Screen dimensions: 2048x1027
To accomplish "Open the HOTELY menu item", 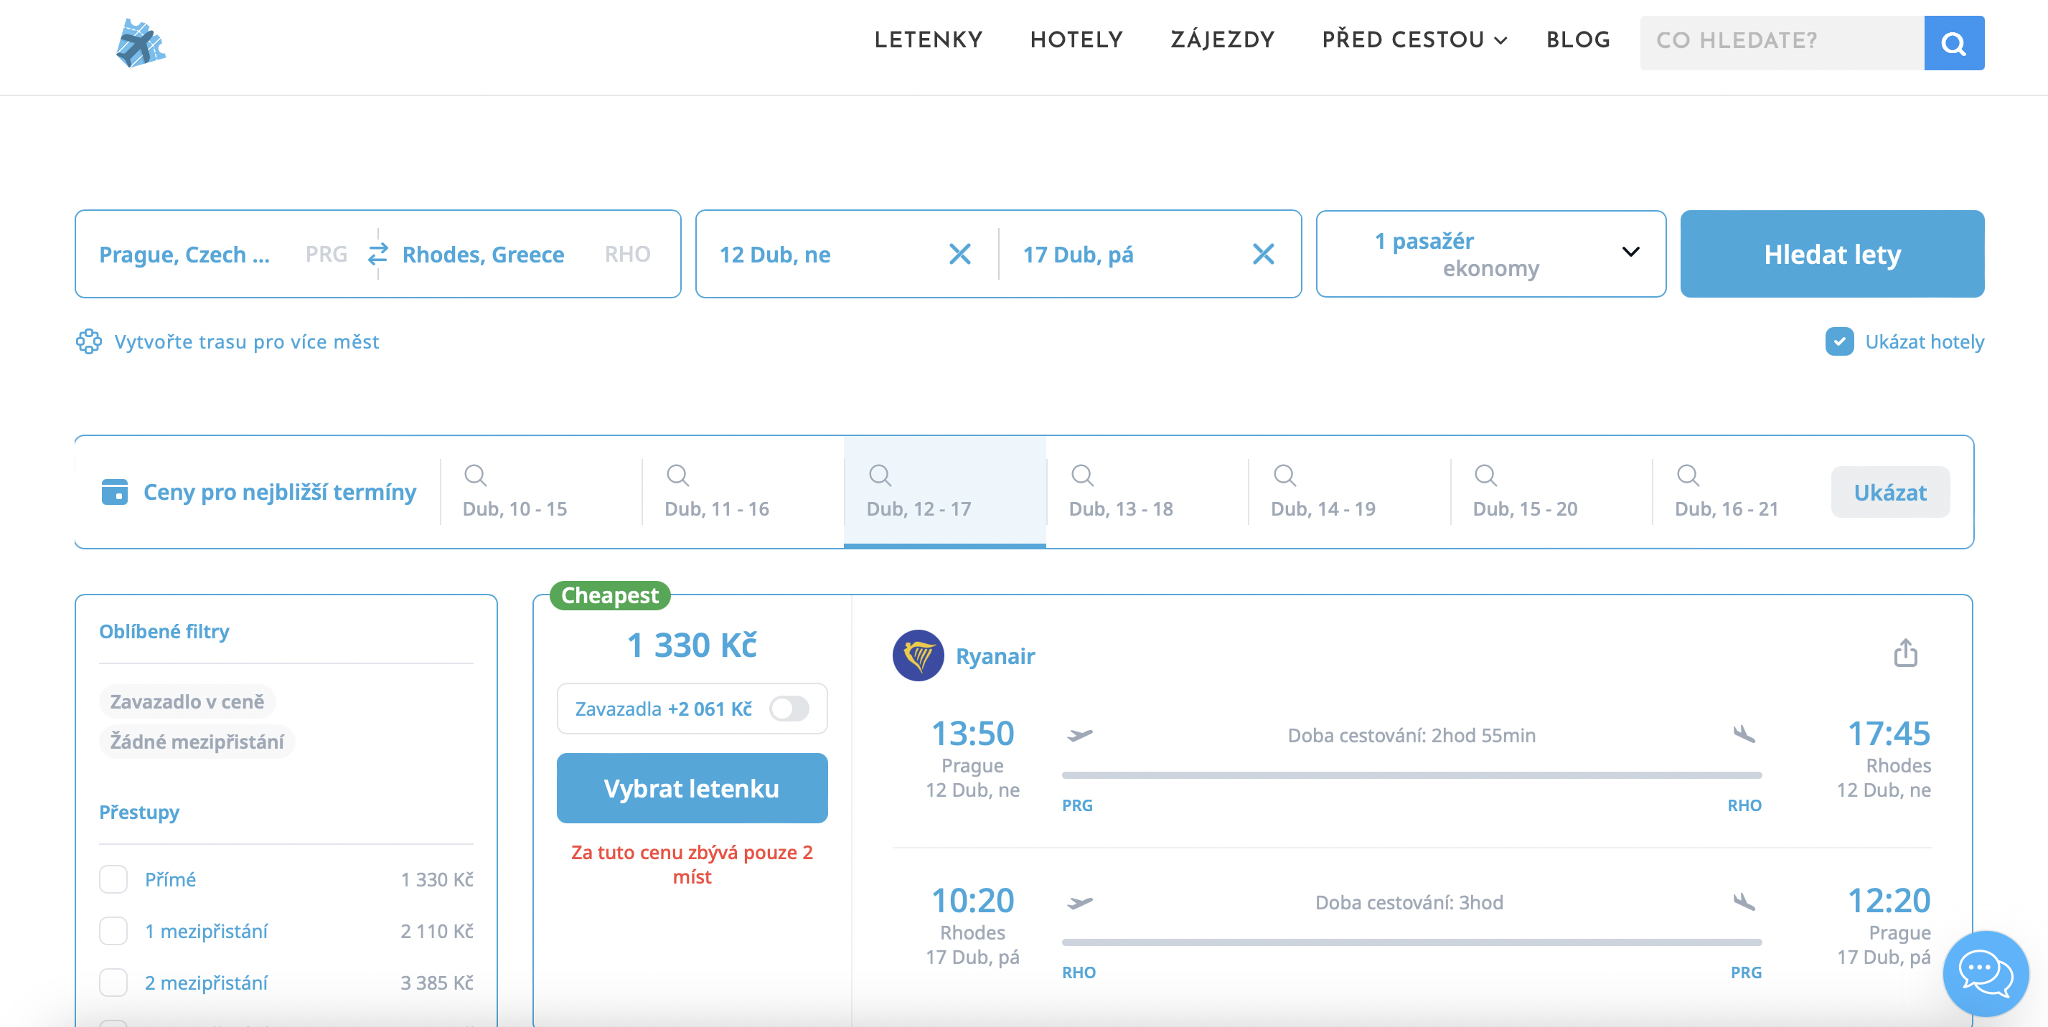I will tap(1076, 39).
